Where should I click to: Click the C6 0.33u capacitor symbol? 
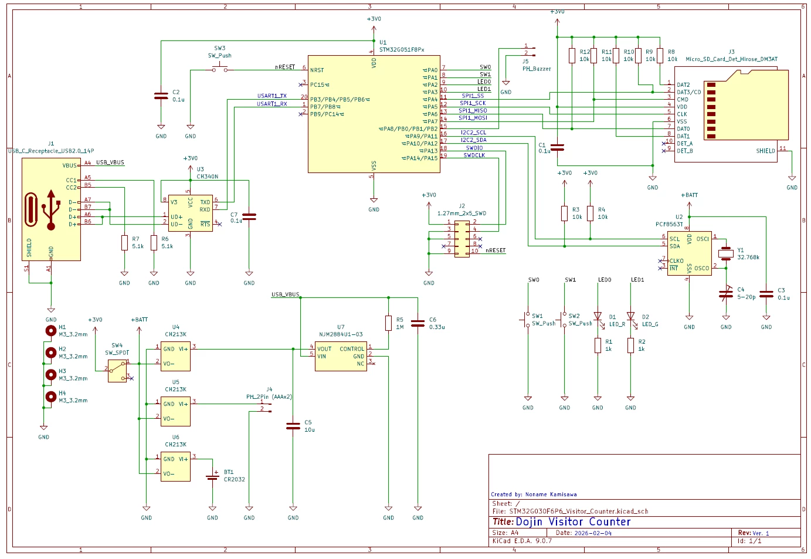click(x=418, y=323)
